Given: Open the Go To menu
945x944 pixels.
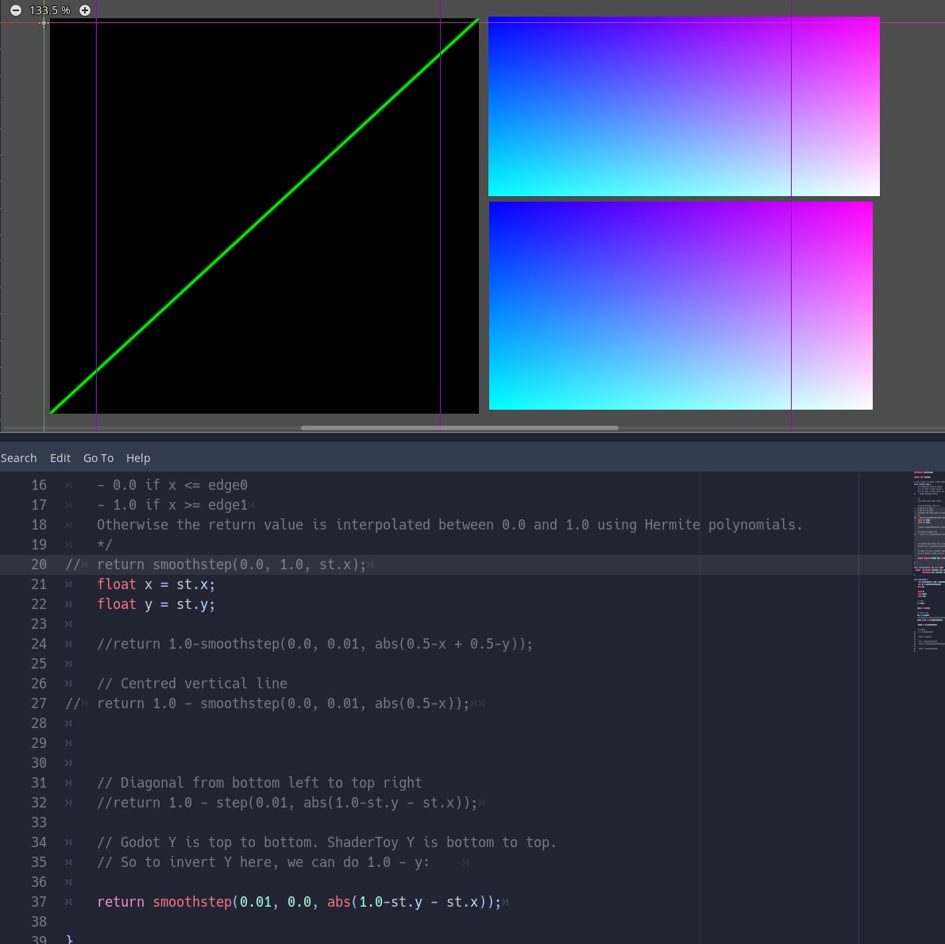Looking at the screenshot, I should point(98,457).
